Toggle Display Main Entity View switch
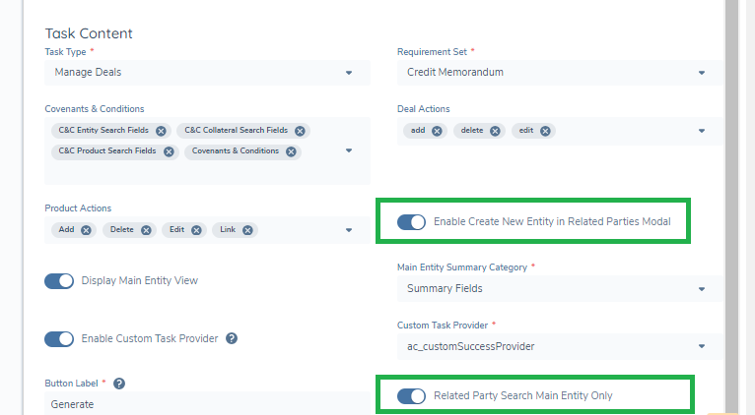 pyautogui.click(x=59, y=280)
